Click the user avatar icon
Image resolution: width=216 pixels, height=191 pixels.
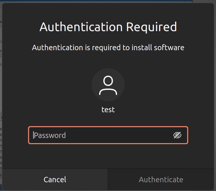pos(108,85)
